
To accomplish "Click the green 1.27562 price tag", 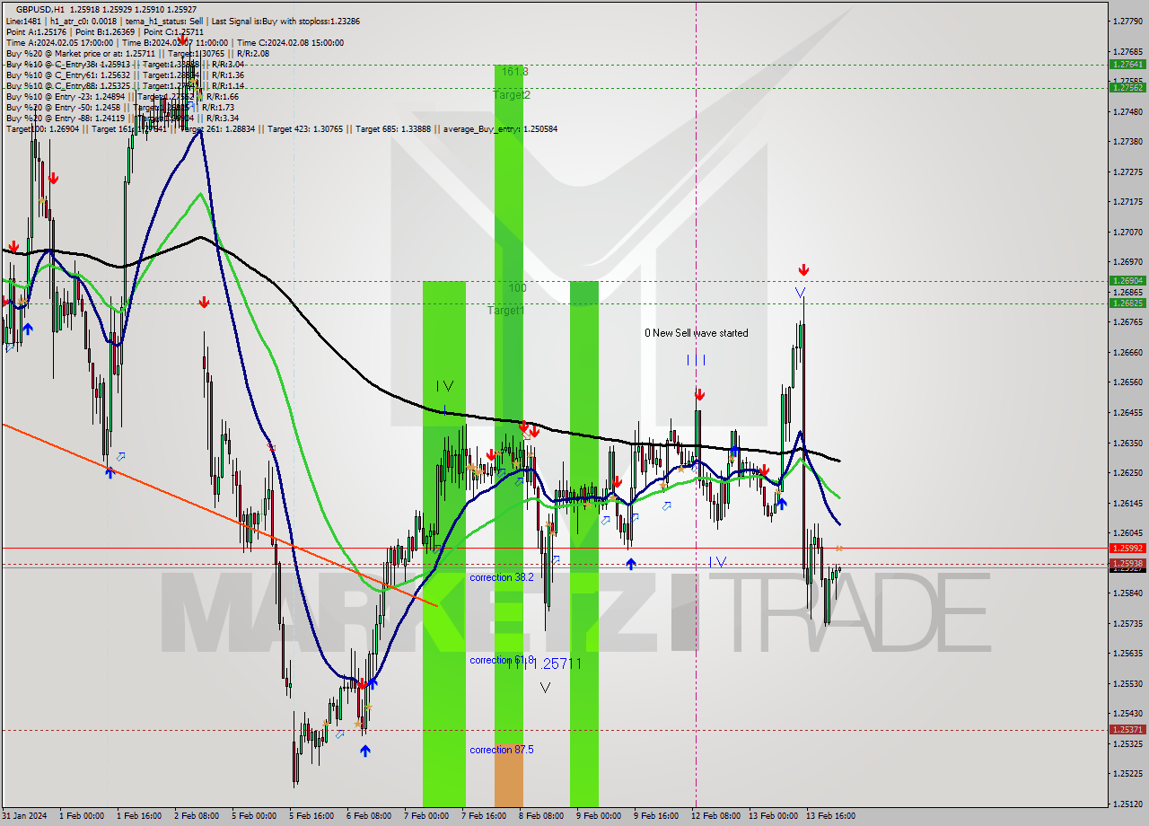I will (1127, 87).
